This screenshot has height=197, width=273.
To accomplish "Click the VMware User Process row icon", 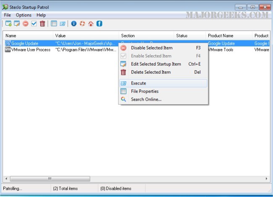I will click(8, 49).
